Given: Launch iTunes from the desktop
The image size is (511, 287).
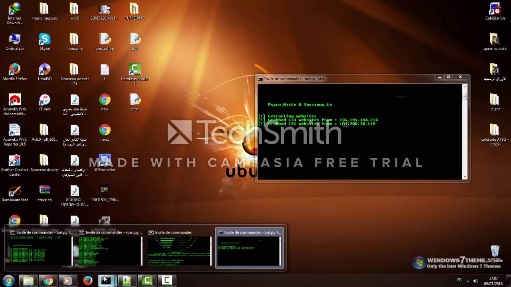Looking at the screenshot, I should point(45,102).
